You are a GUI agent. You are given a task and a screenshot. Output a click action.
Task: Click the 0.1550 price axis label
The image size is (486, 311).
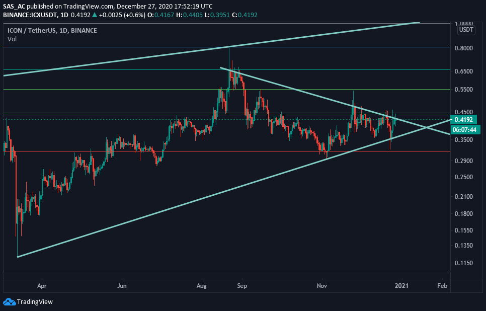coord(464,230)
